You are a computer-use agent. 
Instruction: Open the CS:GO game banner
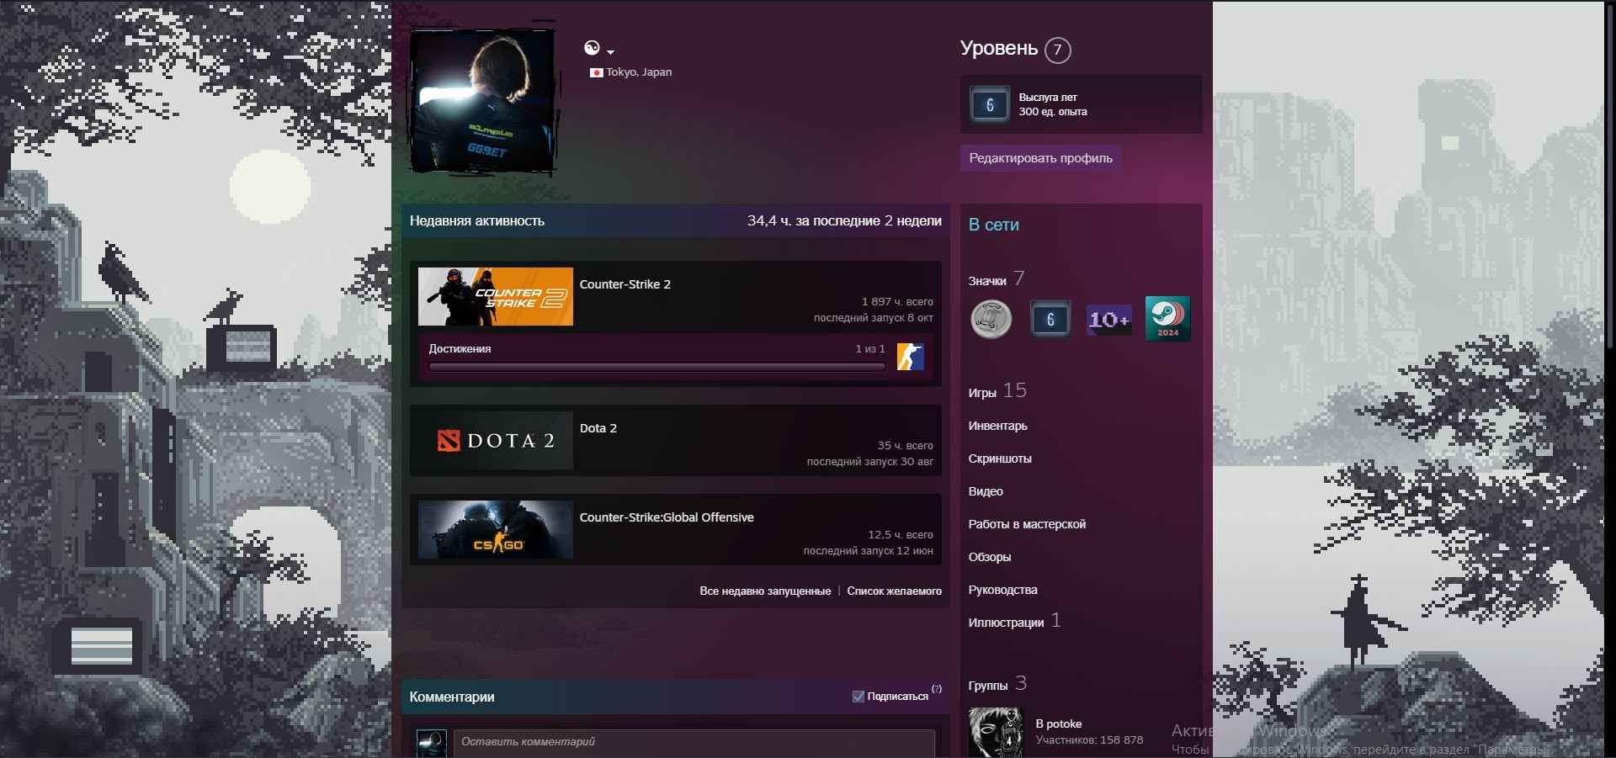pyautogui.click(x=496, y=530)
